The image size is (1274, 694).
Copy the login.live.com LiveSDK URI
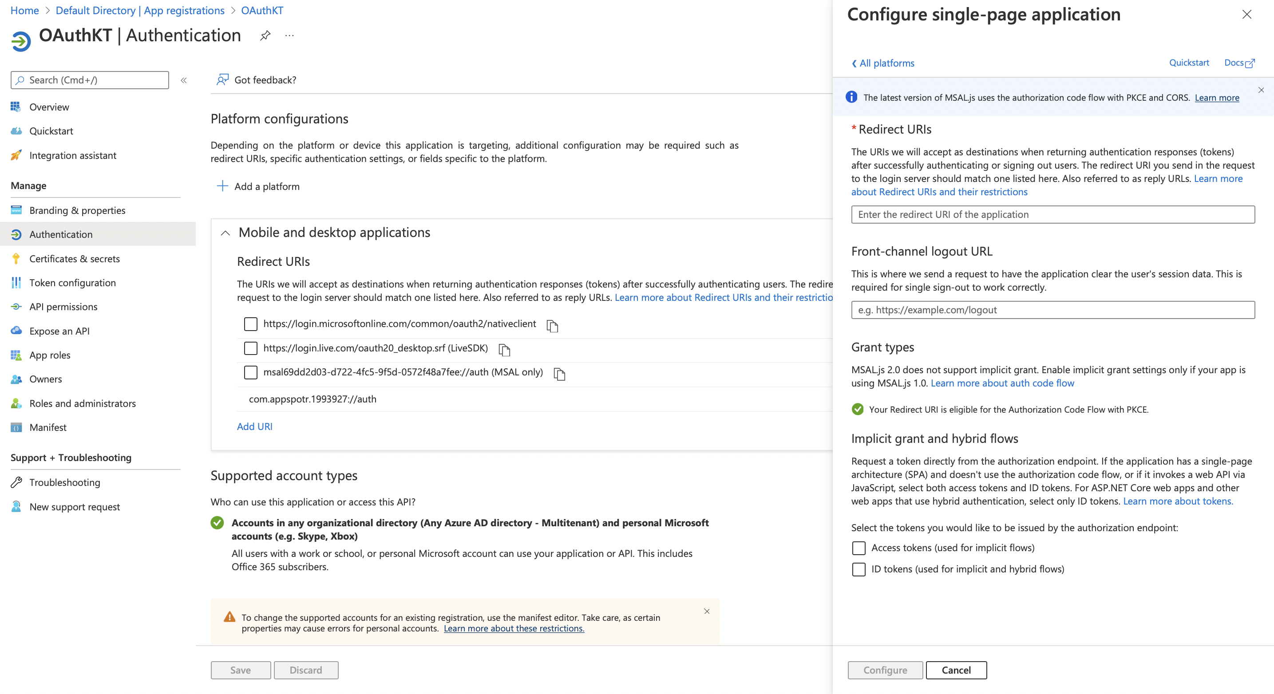504,350
